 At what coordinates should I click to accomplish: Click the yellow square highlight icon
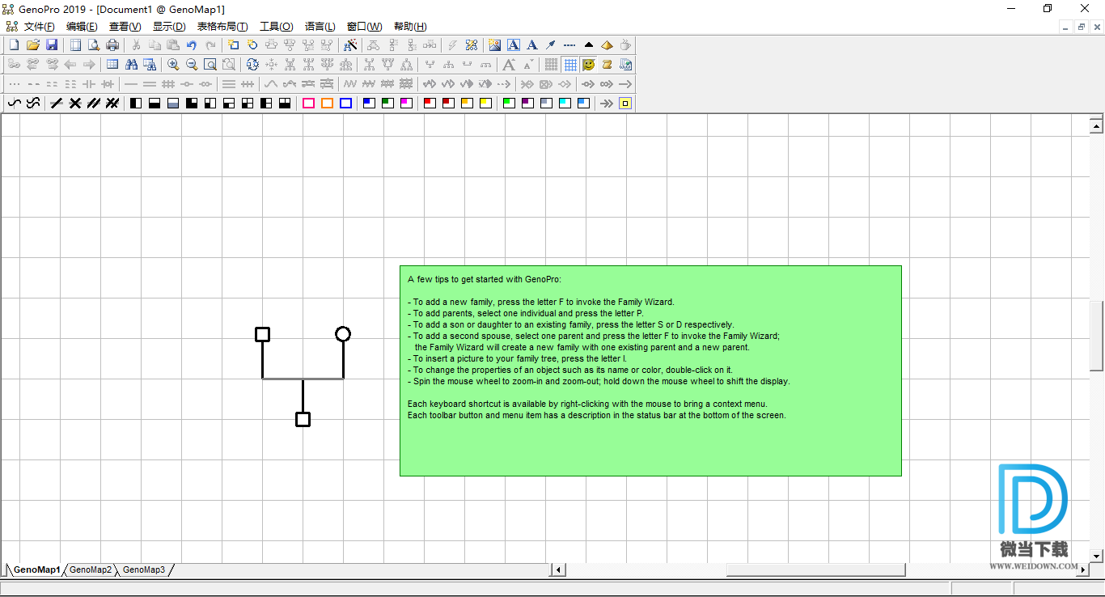(625, 103)
